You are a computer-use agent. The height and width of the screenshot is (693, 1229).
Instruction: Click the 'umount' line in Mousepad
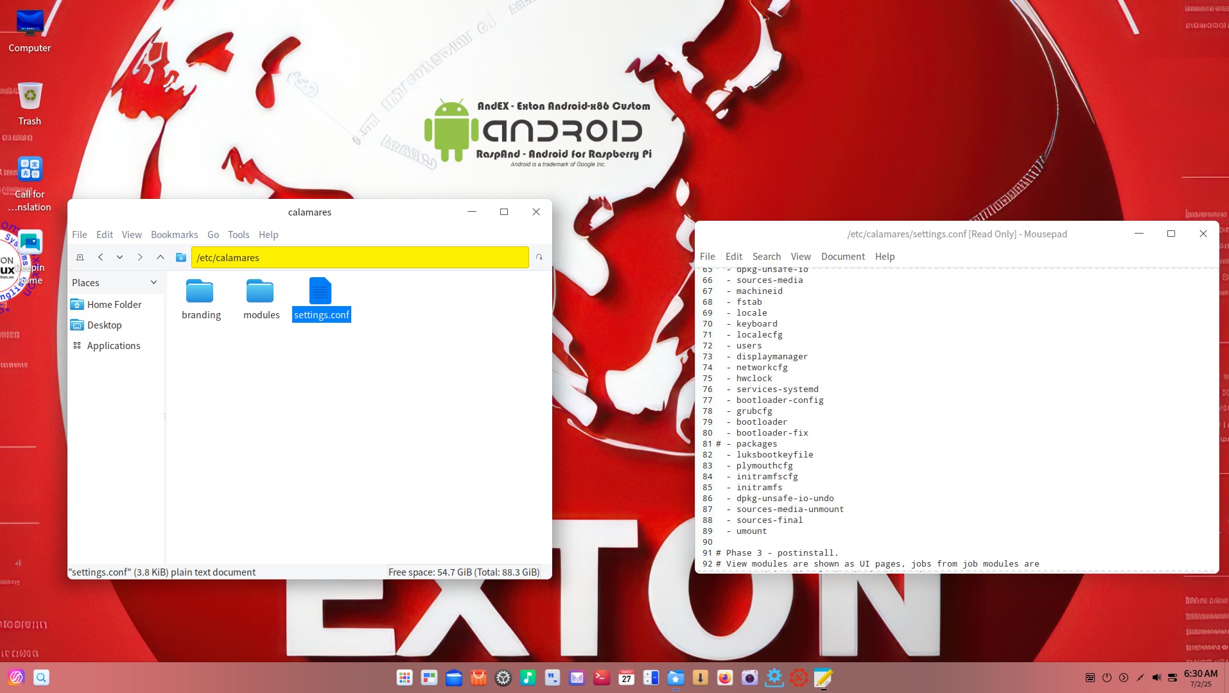(751, 531)
